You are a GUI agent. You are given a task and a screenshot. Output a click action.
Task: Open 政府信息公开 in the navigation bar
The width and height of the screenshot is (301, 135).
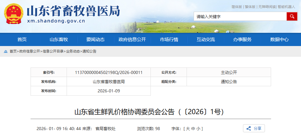[132, 40]
